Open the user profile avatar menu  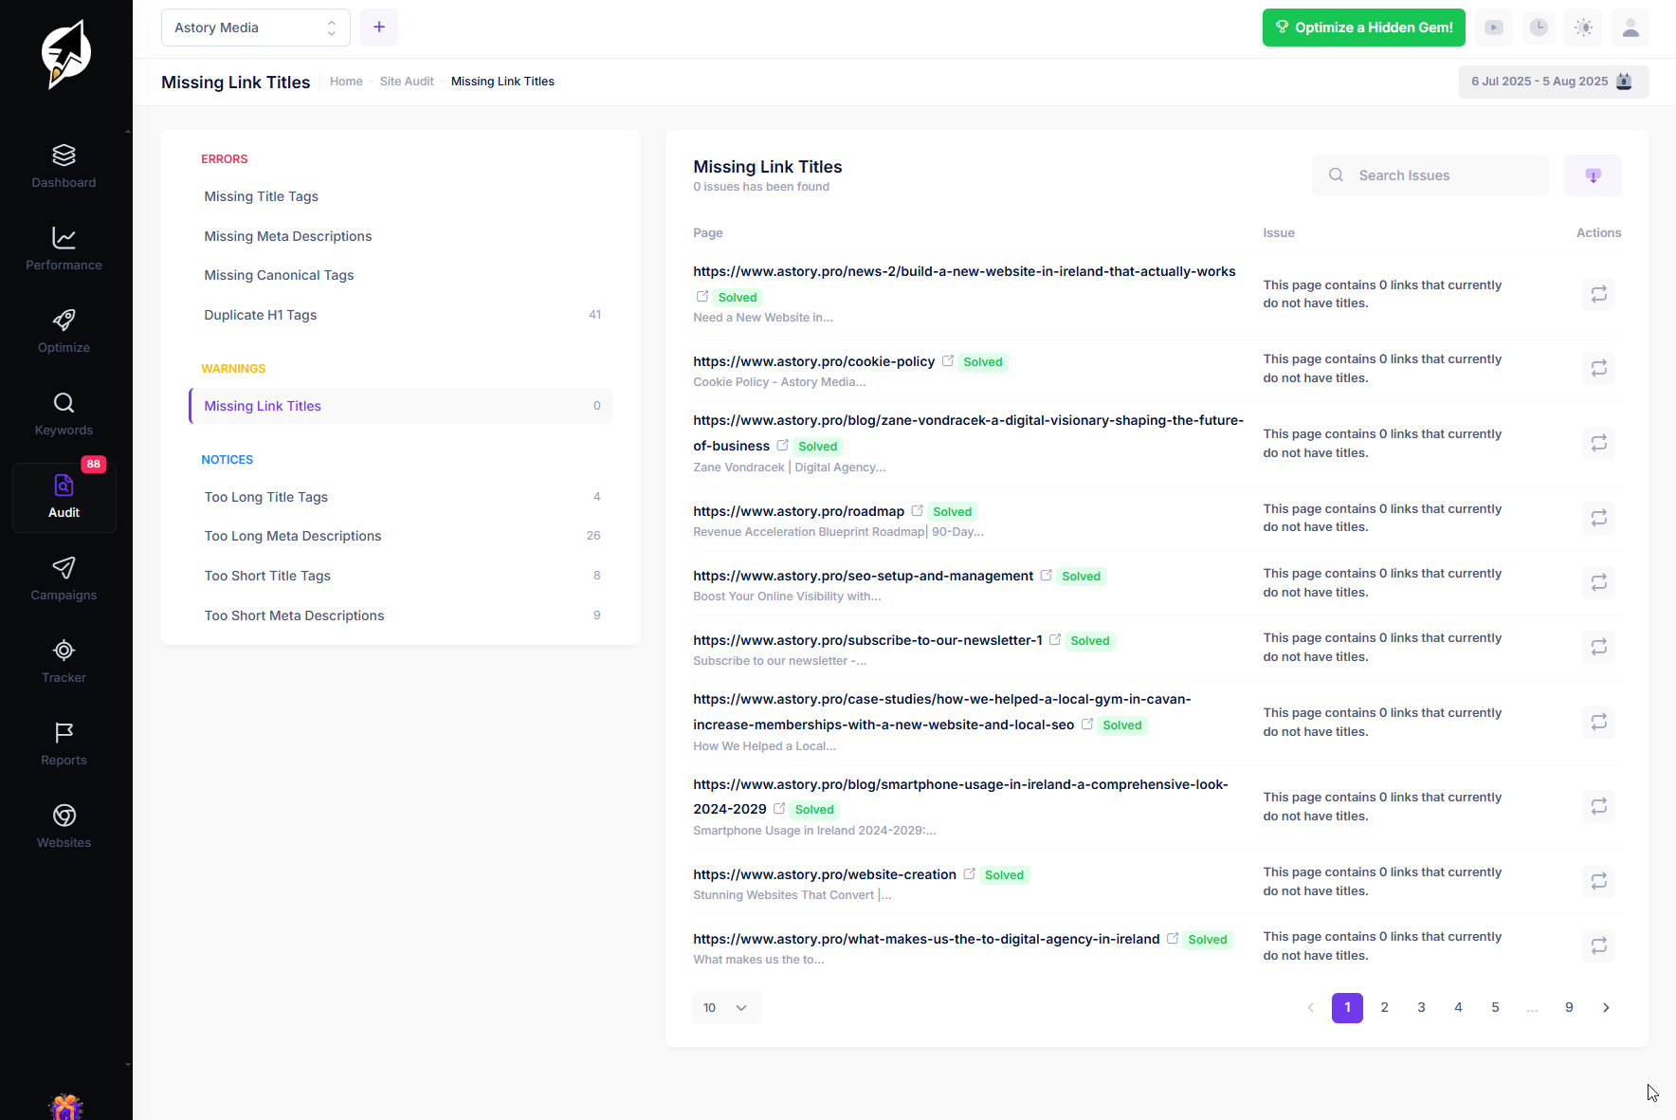(1630, 28)
